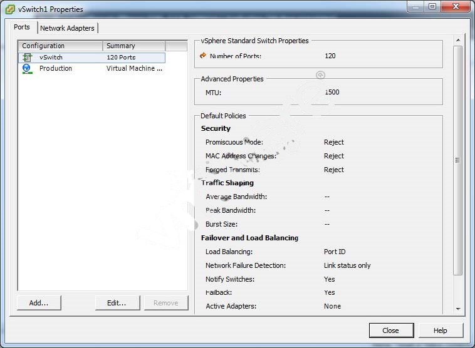Click the Configuration column header
The image size is (475, 348).
pyautogui.click(x=60, y=46)
